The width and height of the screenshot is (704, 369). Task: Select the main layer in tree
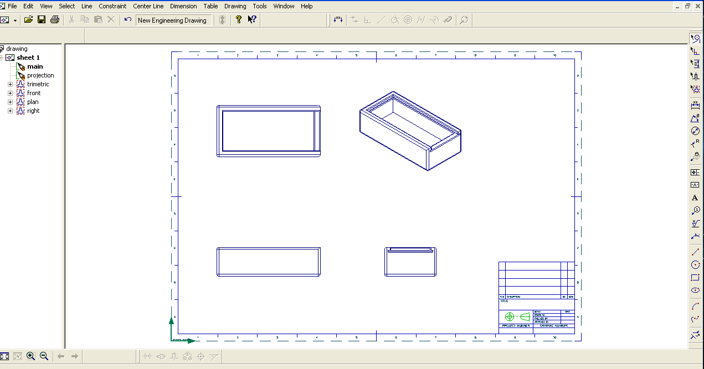pyautogui.click(x=35, y=66)
